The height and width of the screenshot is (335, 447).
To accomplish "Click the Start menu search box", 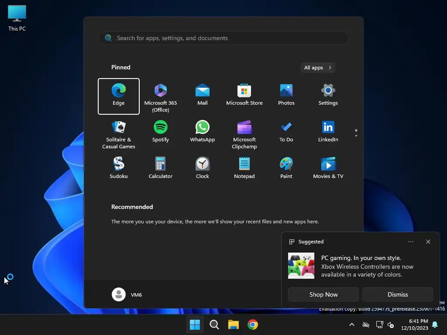I will [223, 38].
